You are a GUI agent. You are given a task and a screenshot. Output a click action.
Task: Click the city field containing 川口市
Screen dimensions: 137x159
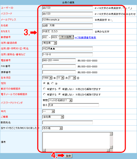(67, 48)
